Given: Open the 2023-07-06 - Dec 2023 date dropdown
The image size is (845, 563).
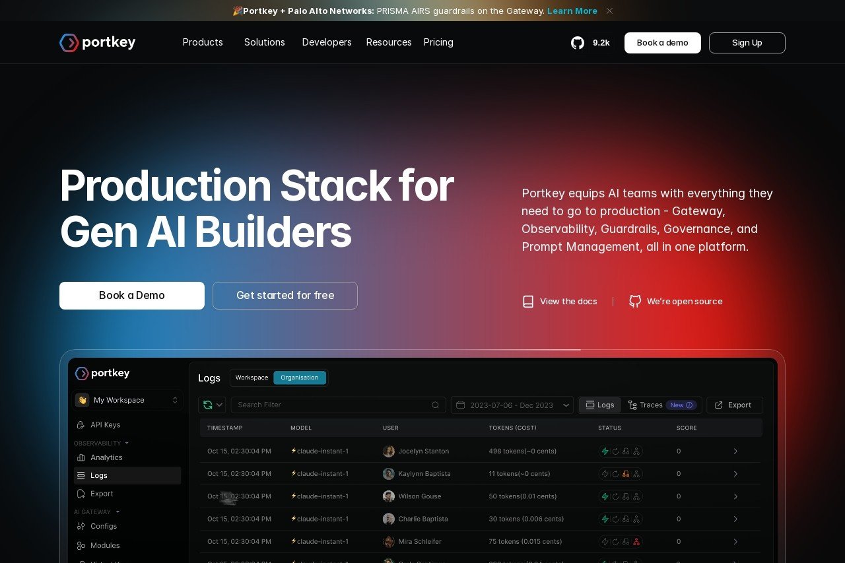Looking at the screenshot, I should point(512,405).
